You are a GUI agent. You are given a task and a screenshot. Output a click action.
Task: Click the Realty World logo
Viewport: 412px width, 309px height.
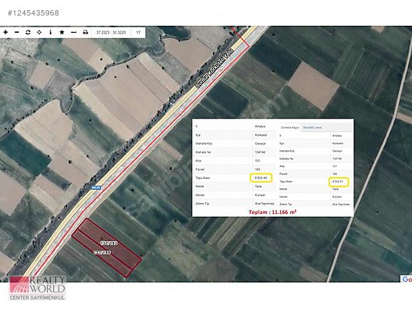(37, 288)
